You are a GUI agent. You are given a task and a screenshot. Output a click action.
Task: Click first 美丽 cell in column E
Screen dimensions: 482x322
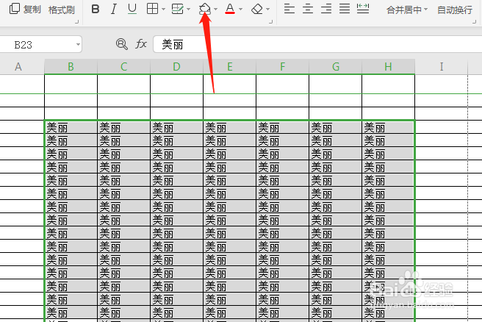pyautogui.click(x=230, y=127)
